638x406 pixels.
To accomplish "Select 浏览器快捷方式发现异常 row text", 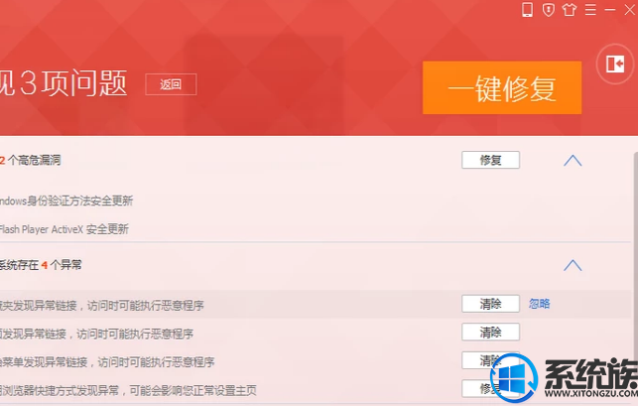I will point(128,391).
